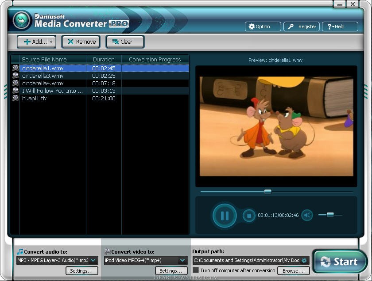The image size is (372, 281).
Task: Select the cinderella1.wmv file row
Action: coord(100,68)
